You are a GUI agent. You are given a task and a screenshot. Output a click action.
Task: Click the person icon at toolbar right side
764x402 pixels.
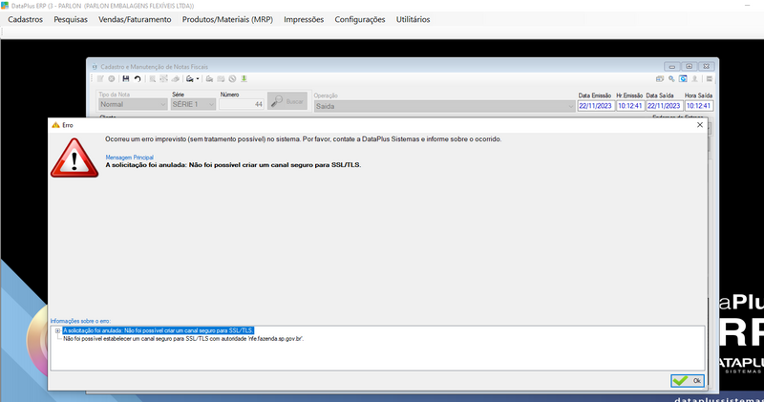tap(695, 79)
